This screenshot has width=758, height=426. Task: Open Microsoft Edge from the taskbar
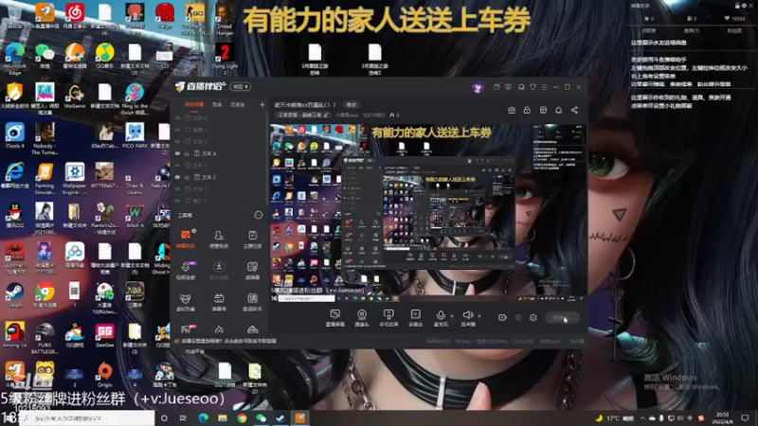pyautogui.click(x=203, y=417)
